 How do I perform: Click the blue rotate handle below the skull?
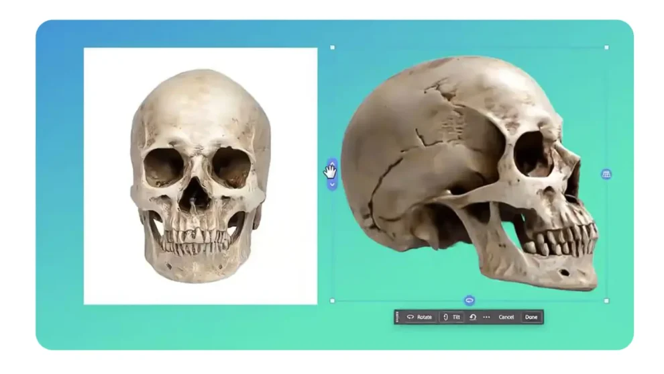469,300
